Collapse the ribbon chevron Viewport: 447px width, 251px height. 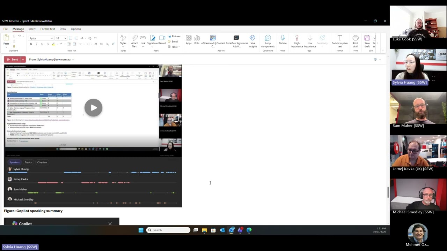pyautogui.click(x=382, y=51)
